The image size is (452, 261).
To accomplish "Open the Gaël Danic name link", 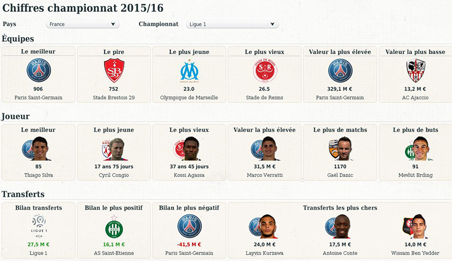I will pos(340,175).
